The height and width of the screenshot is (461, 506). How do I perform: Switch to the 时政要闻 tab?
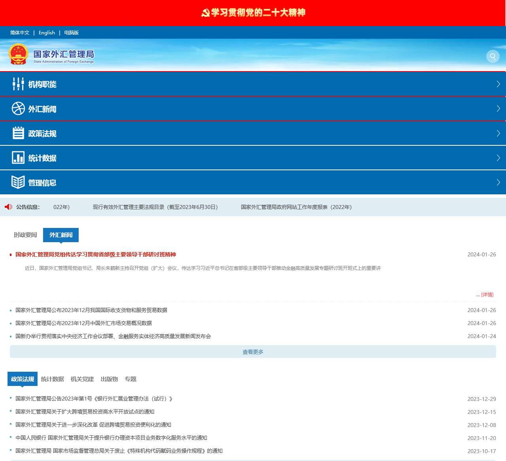[25, 235]
